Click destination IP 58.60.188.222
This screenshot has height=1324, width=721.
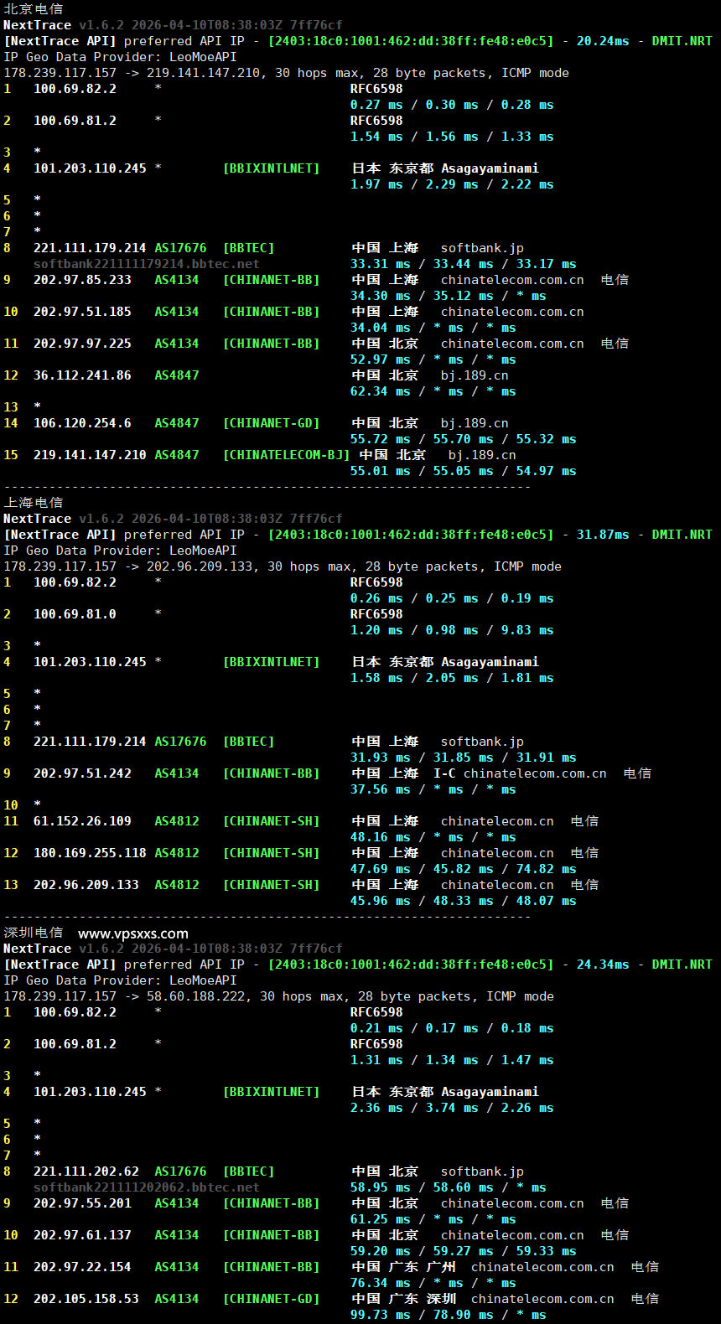tap(195, 996)
